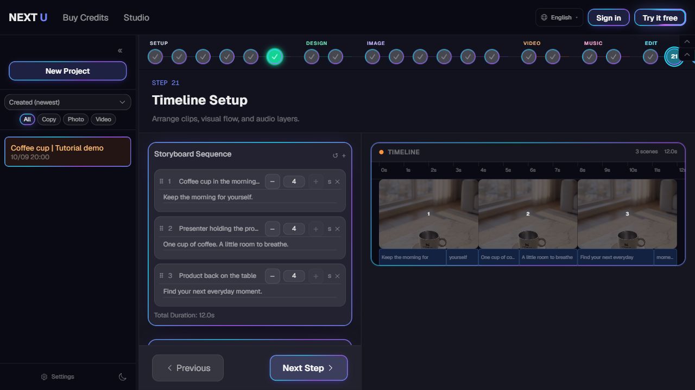The image size is (695, 390).
Task: Start a New Project
Action: click(67, 71)
